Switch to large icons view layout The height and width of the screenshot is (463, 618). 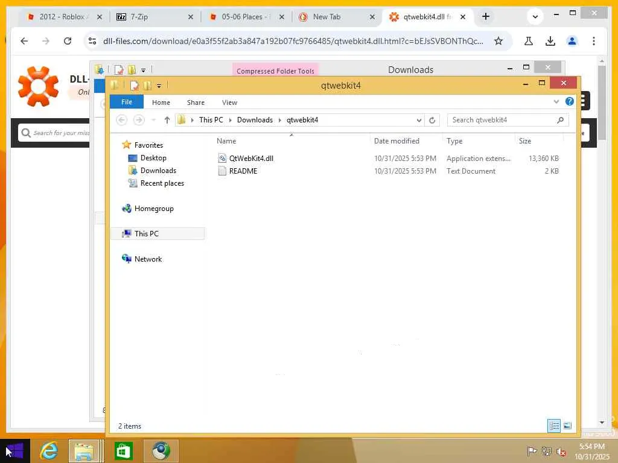point(567,426)
